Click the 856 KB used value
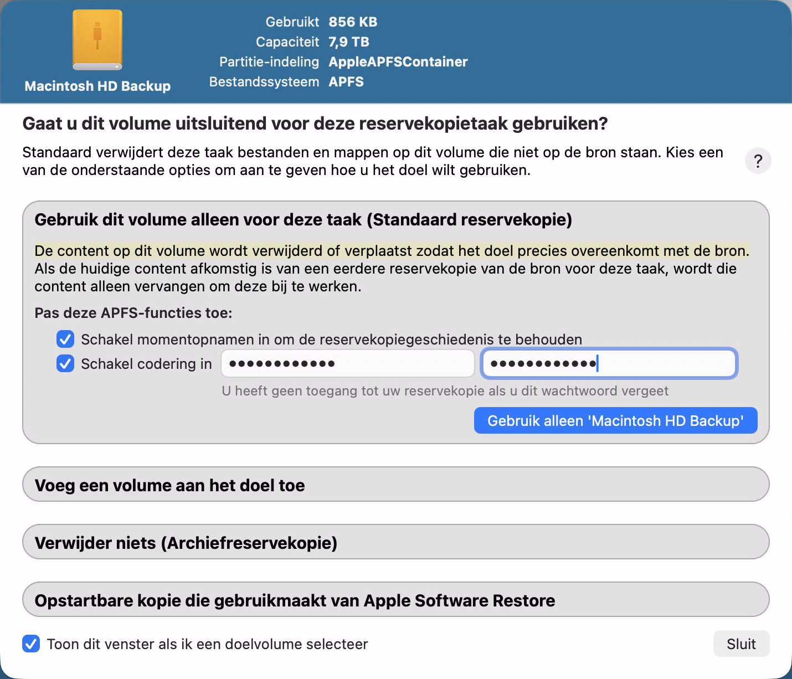 (x=353, y=22)
